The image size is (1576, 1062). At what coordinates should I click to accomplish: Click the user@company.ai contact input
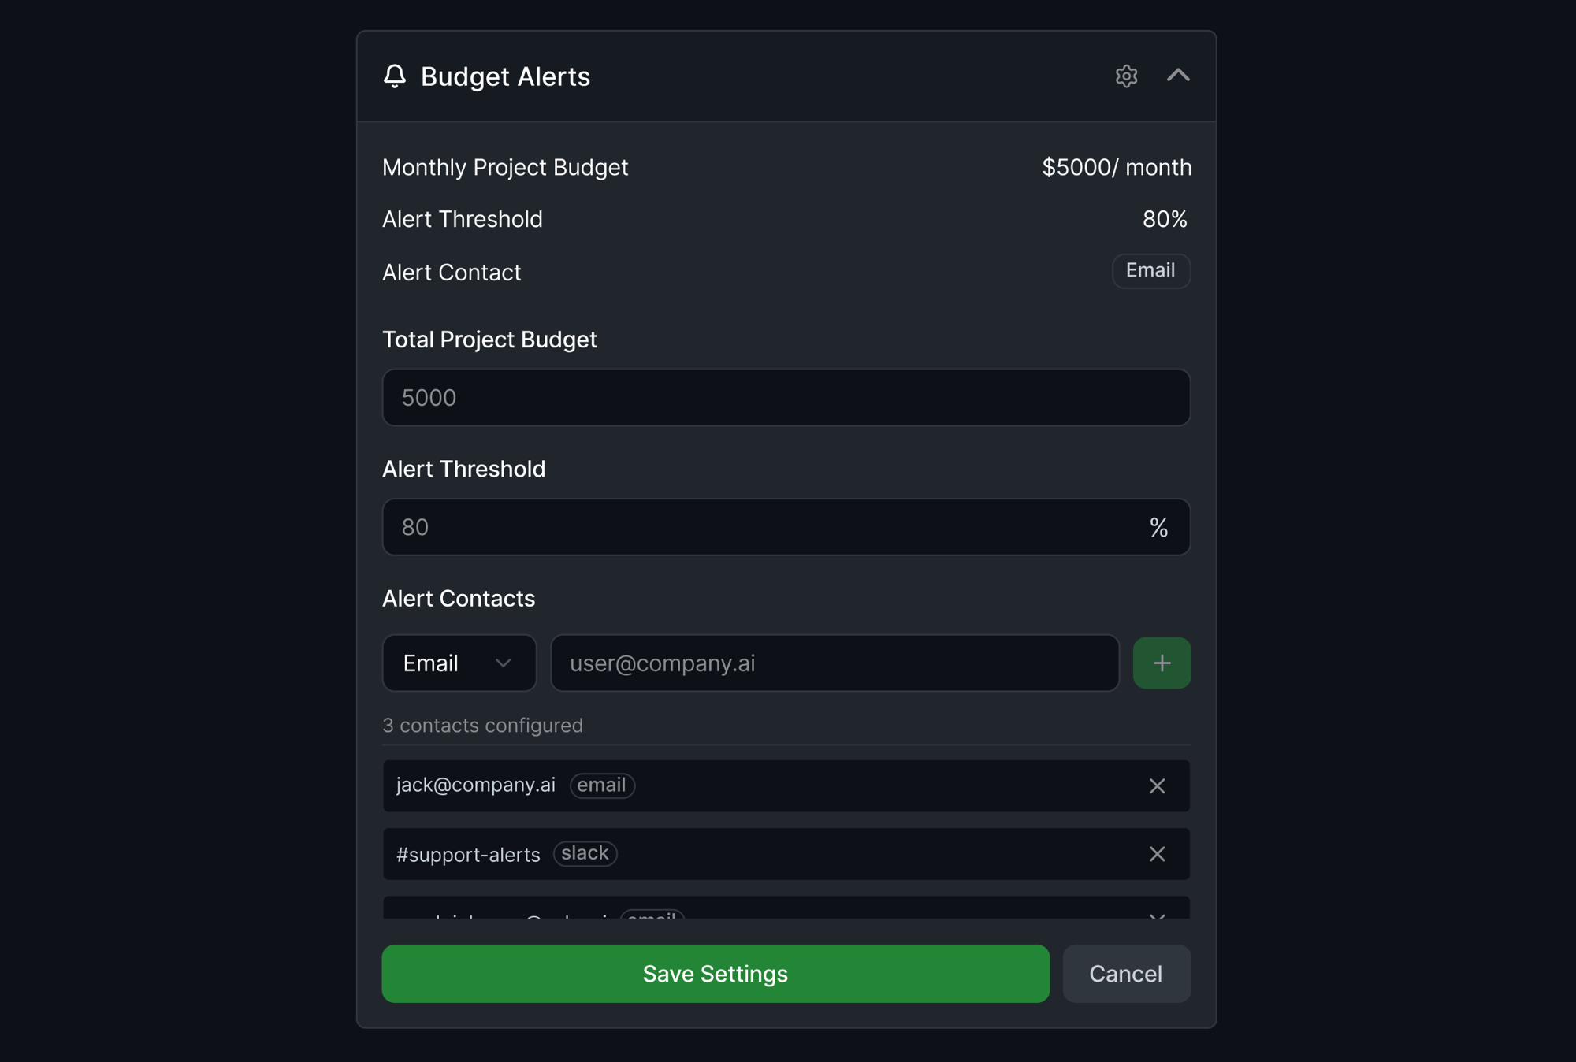click(x=834, y=663)
